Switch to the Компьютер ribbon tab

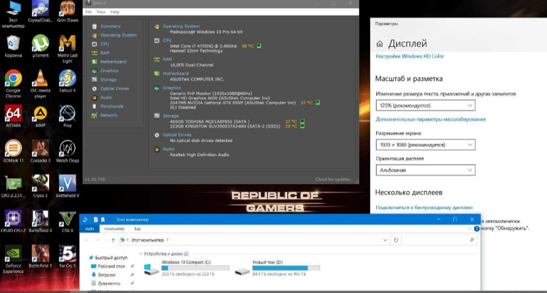(x=114, y=228)
